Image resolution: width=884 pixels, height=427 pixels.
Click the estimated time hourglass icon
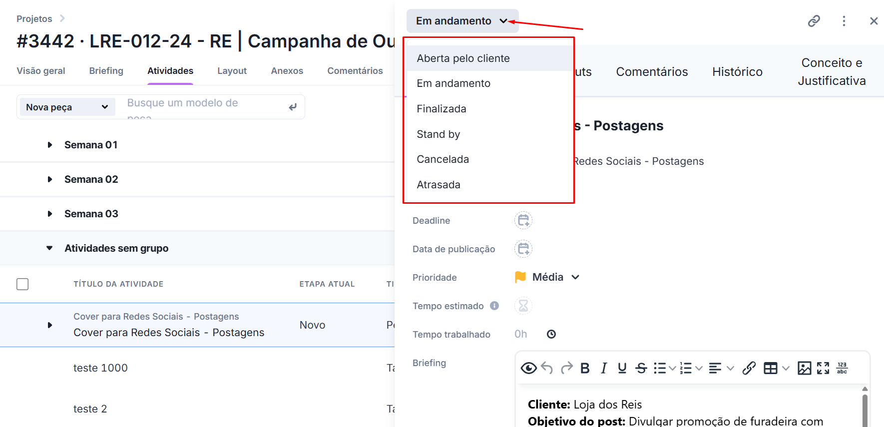pos(523,306)
